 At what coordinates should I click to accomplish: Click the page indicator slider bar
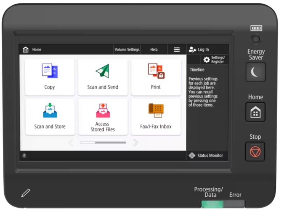click(x=103, y=142)
